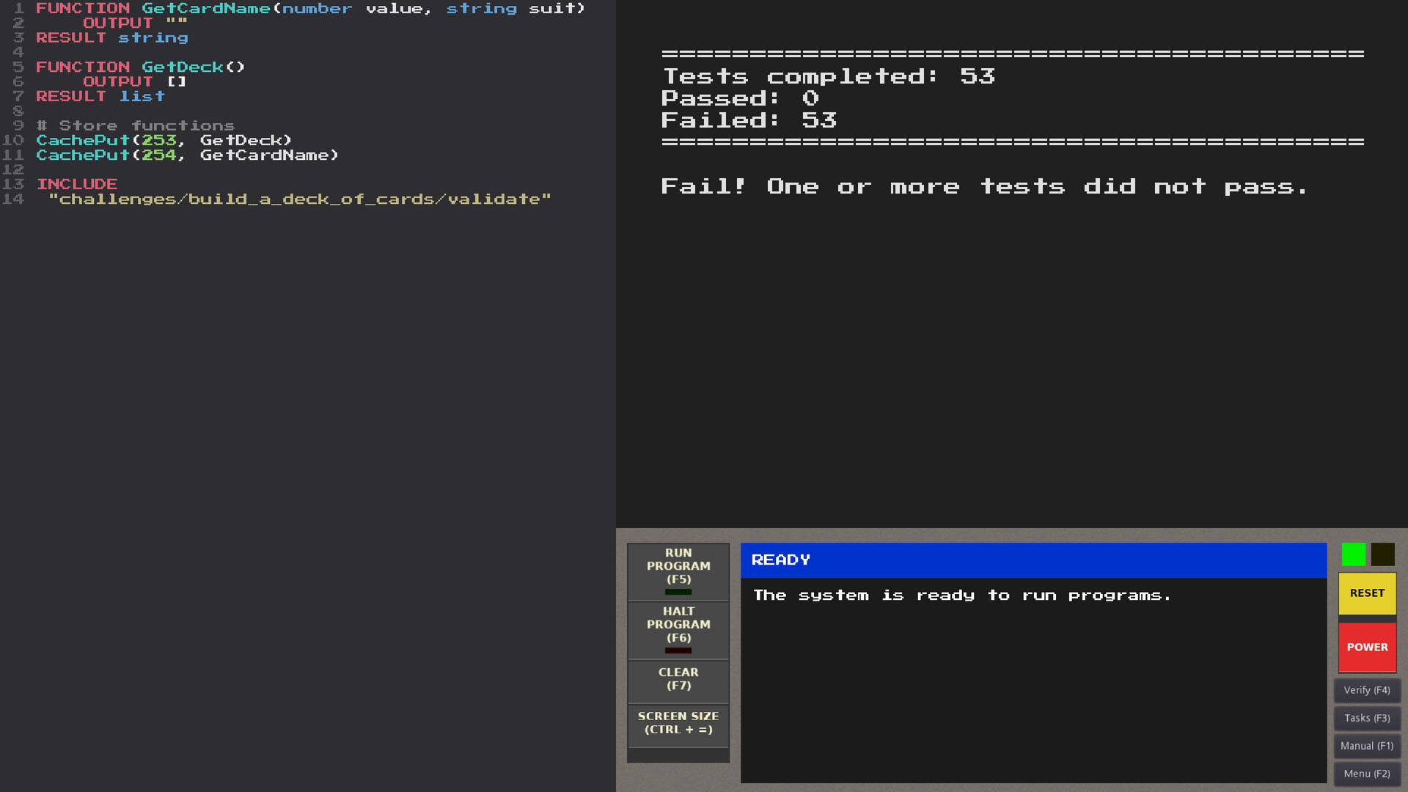This screenshot has width=1408, height=792.
Task: Click the GetCardName function definition line
Action: coord(310,9)
